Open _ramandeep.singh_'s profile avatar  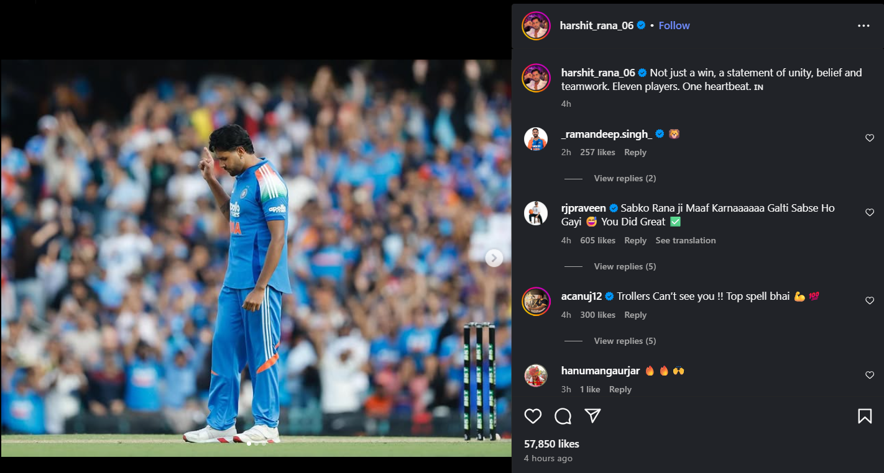pyautogui.click(x=536, y=138)
